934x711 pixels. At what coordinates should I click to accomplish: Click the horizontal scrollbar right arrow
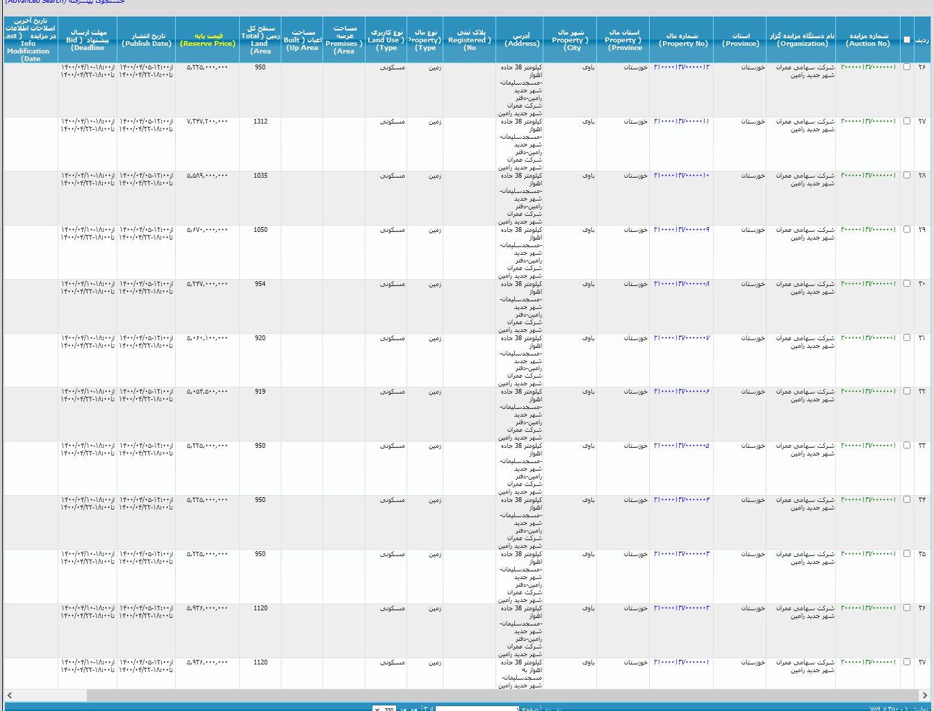click(x=925, y=695)
